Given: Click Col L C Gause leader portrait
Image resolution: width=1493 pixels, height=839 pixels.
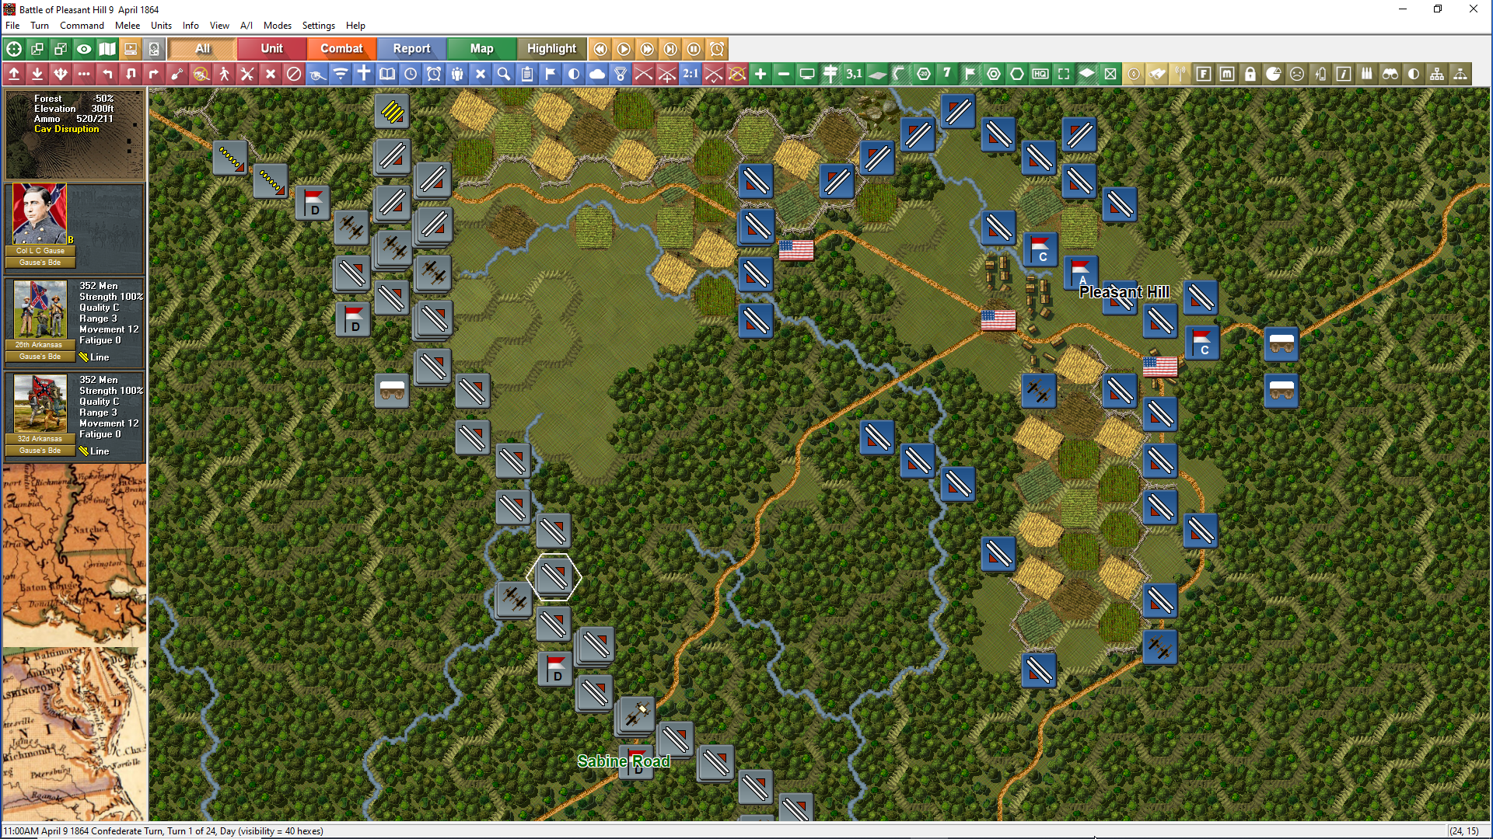Looking at the screenshot, I should click(x=40, y=214).
